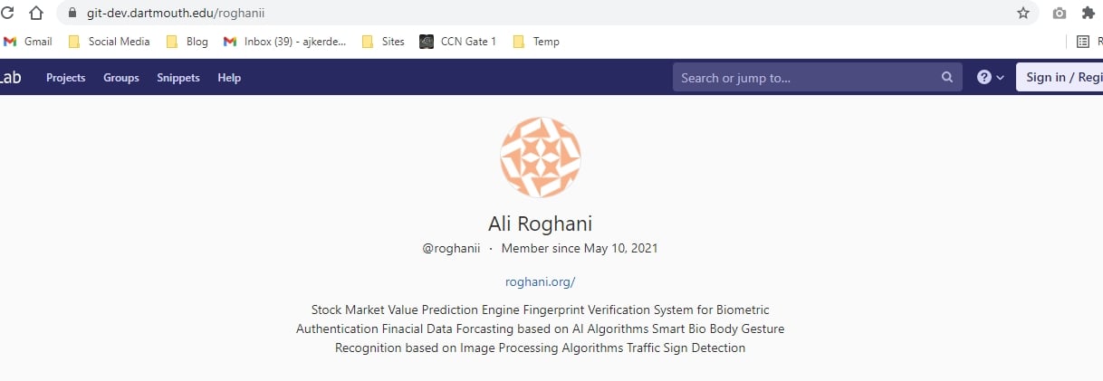This screenshot has height=381, width=1103.
Task: Open the roghani.org link
Action: click(540, 281)
